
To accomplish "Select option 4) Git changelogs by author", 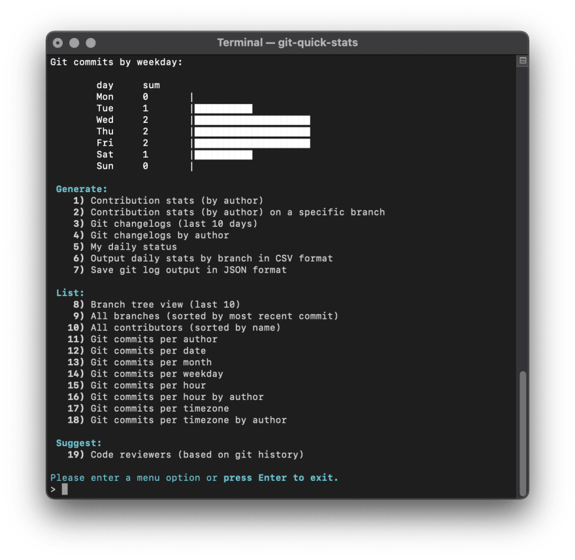I will pyautogui.click(x=151, y=235).
